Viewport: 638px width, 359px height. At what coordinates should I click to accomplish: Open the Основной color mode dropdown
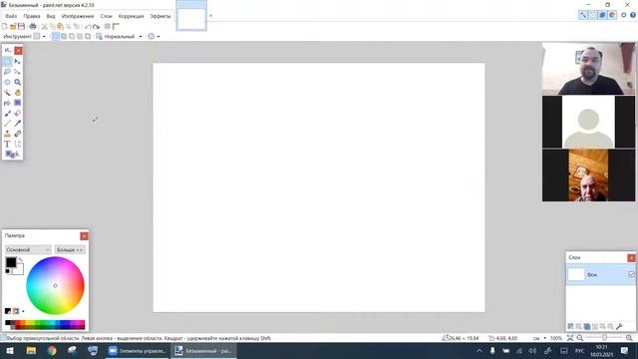tap(28, 249)
